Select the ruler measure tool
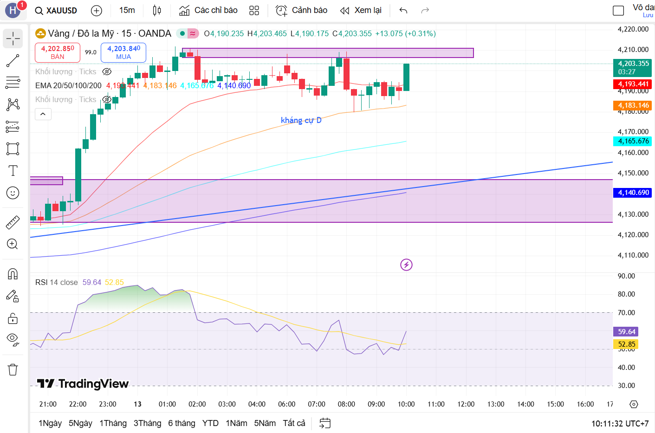Image resolution: width=655 pixels, height=433 pixels. click(13, 222)
